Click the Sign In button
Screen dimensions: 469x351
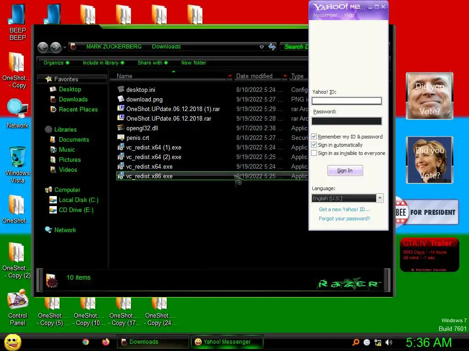coord(345,170)
